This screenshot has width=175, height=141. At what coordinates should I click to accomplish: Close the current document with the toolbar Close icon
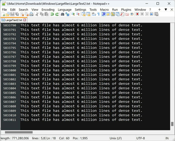tap(22, 14)
